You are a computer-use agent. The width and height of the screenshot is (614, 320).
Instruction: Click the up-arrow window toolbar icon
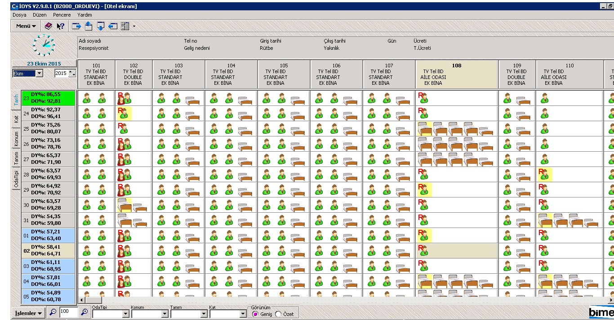coord(89,26)
